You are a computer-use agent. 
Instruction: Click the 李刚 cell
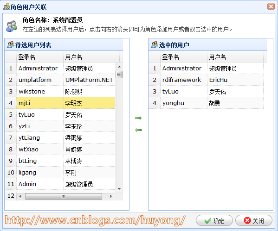(x=89, y=173)
